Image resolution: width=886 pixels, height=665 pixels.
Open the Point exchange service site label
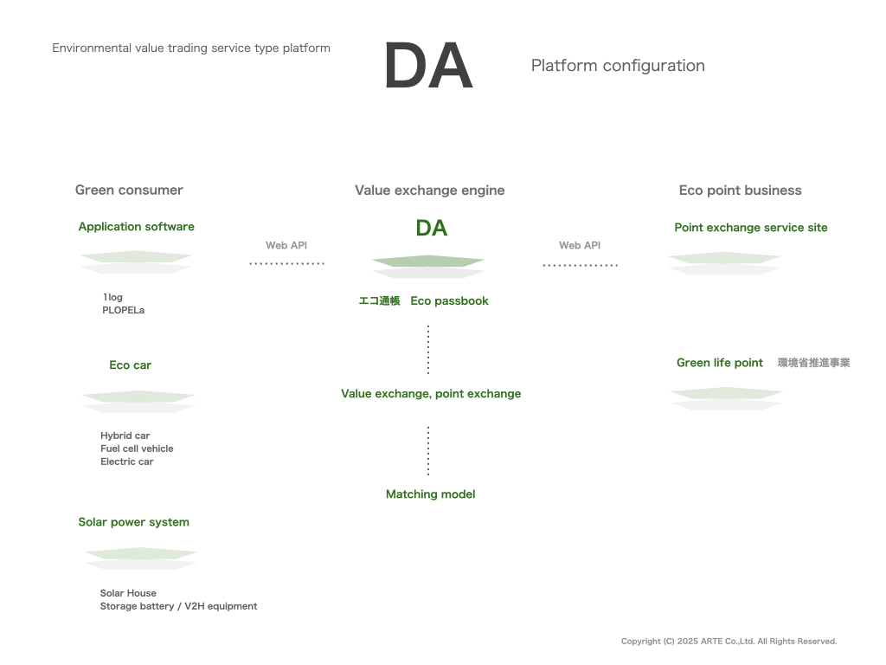(750, 228)
